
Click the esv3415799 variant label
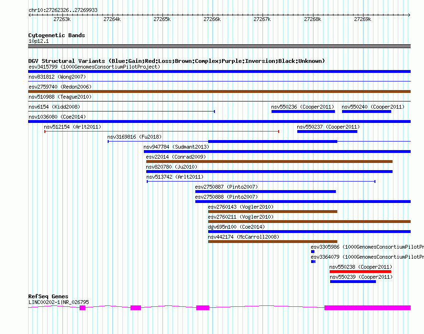pyautogui.click(x=94, y=67)
